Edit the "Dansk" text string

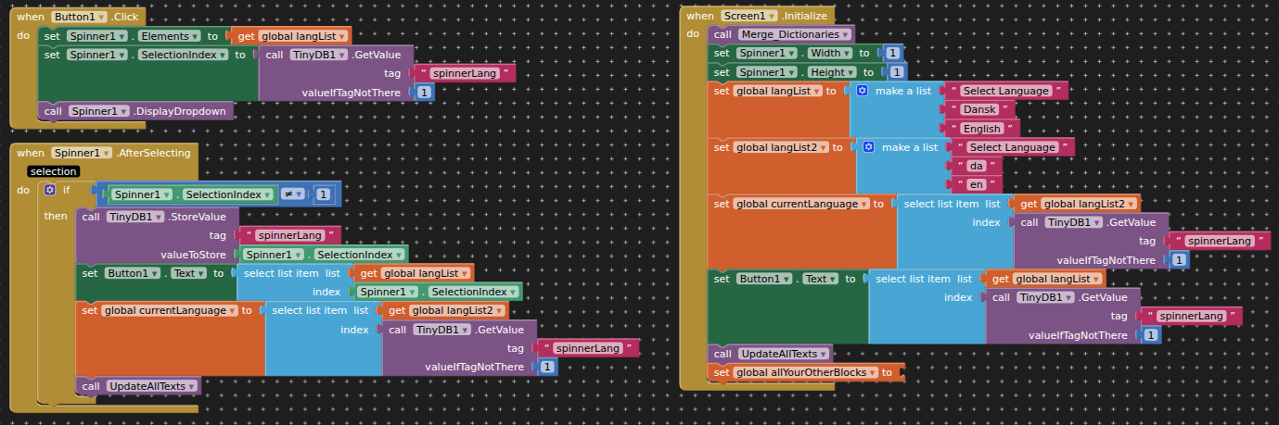(x=979, y=109)
